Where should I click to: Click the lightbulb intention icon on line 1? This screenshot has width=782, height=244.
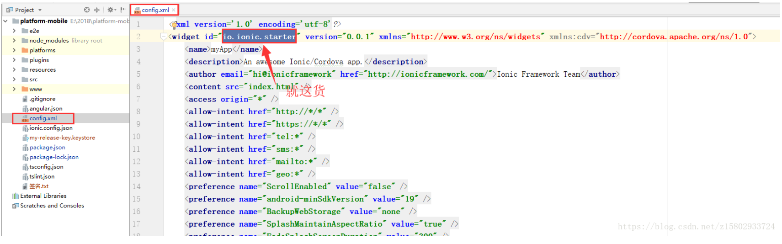point(173,25)
